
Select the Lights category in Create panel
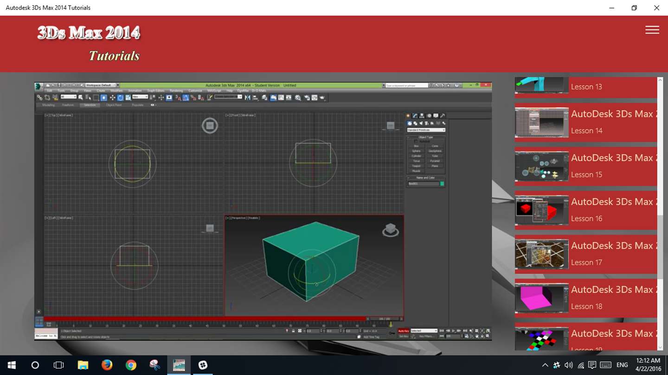click(421, 124)
